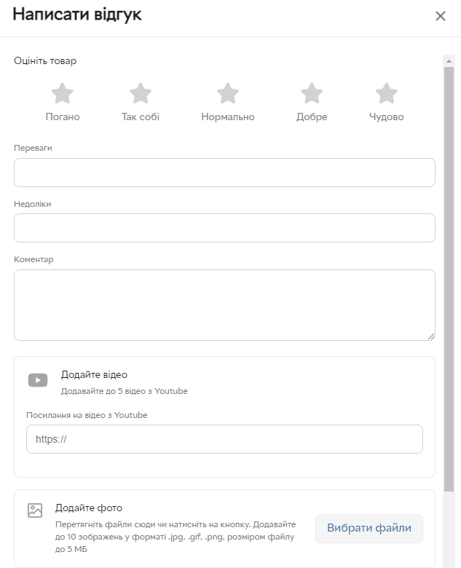461x568 pixels.
Task: Click the Чудово rating label
Action: [386, 117]
